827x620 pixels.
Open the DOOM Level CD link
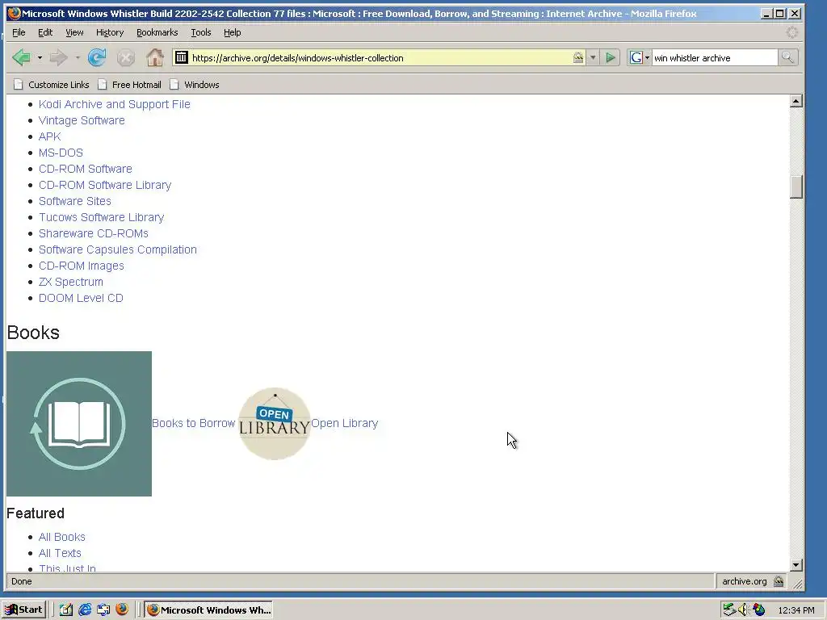coord(81,298)
